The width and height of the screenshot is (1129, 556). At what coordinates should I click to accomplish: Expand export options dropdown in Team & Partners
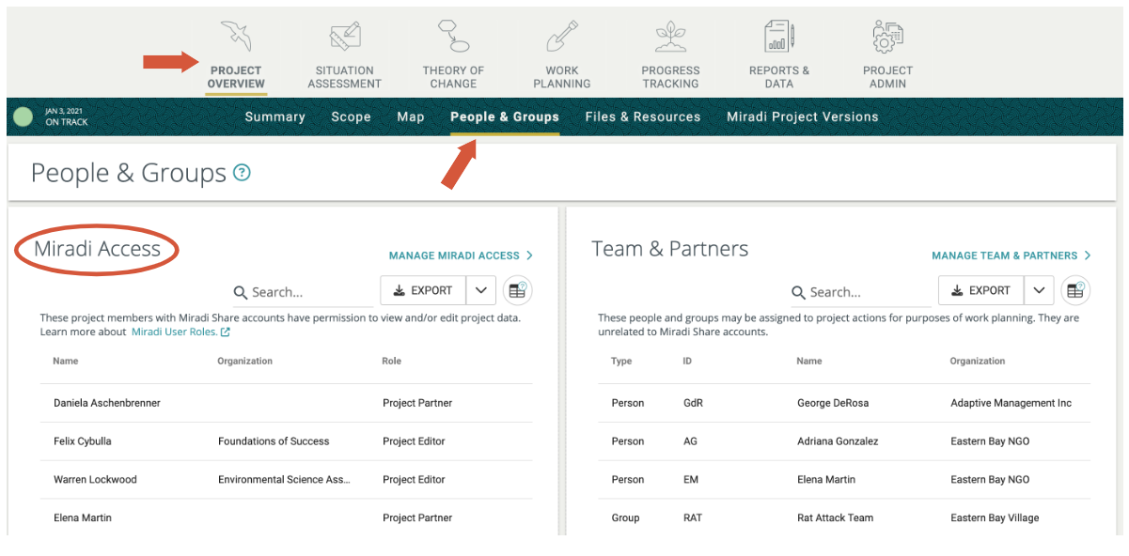point(1039,291)
